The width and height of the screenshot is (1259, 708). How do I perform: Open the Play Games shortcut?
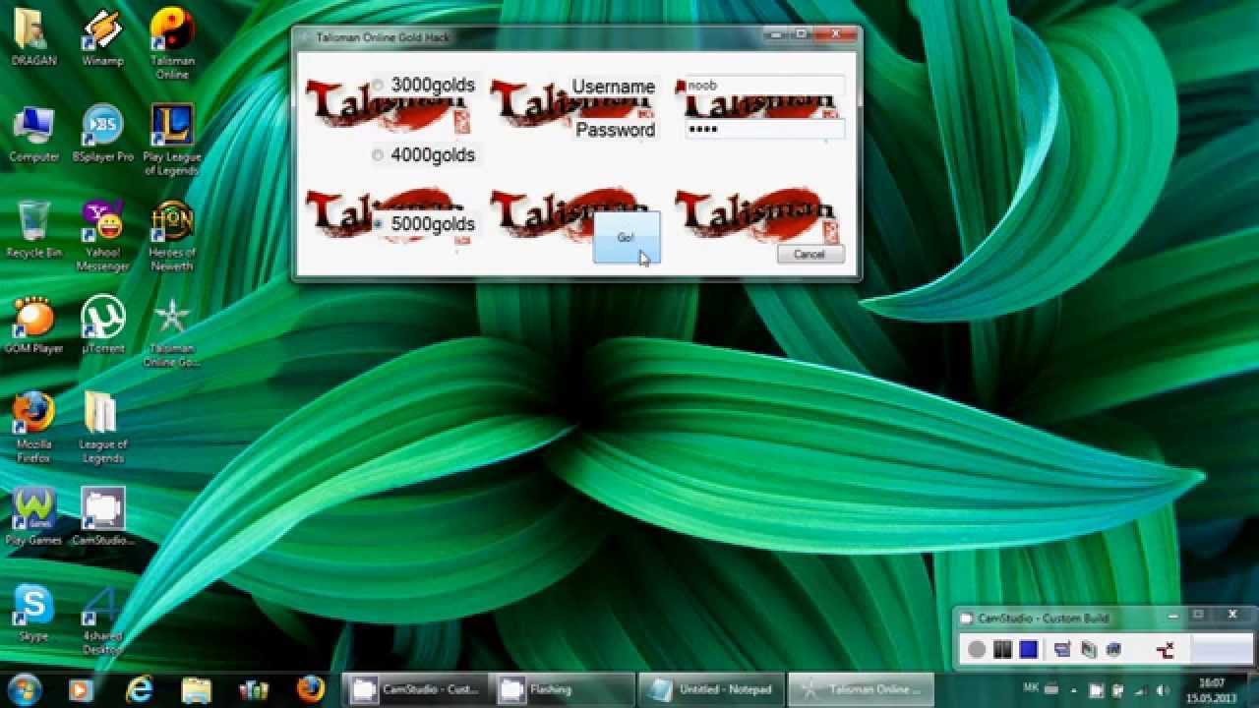pyautogui.click(x=34, y=517)
